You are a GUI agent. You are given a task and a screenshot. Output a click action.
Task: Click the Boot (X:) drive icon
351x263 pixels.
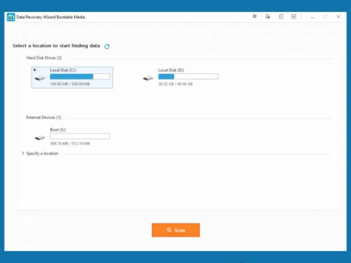[x=40, y=138]
